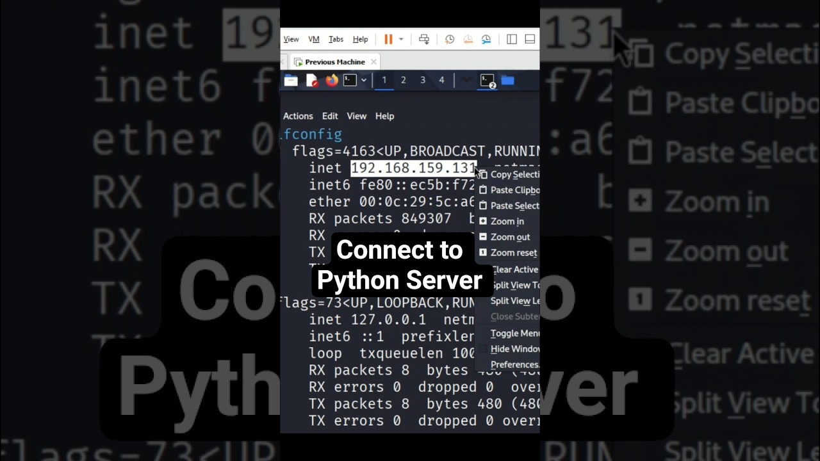Select Zoom reset from context menu
This screenshot has height=461, width=820.
509,252
